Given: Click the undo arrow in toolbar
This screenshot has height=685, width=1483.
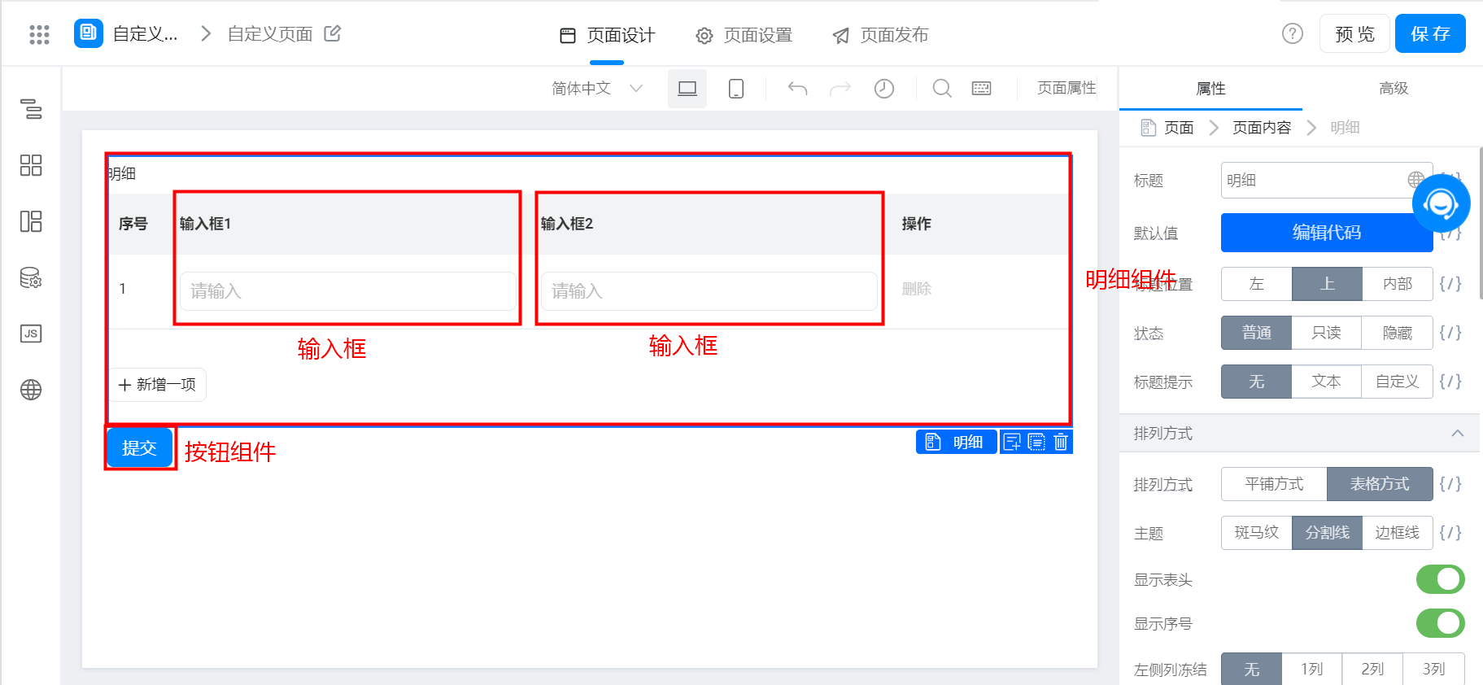Looking at the screenshot, I should 797,88.
